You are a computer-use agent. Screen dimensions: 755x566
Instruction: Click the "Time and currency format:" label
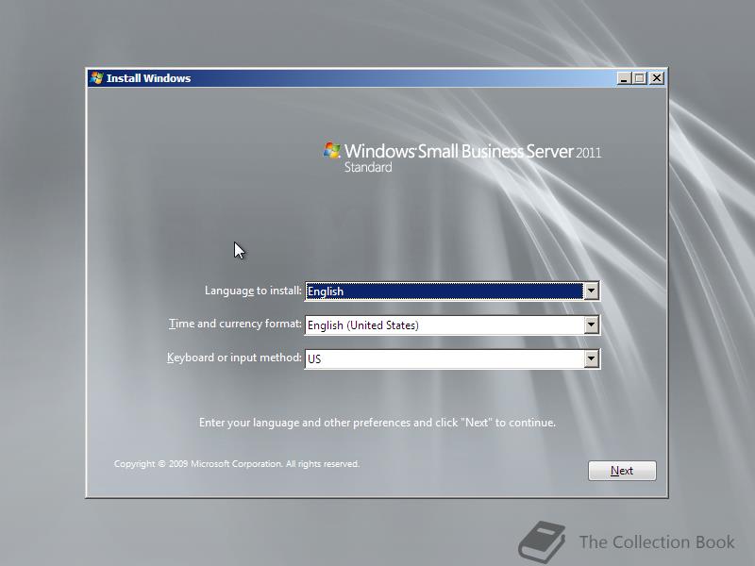[235, 324]
